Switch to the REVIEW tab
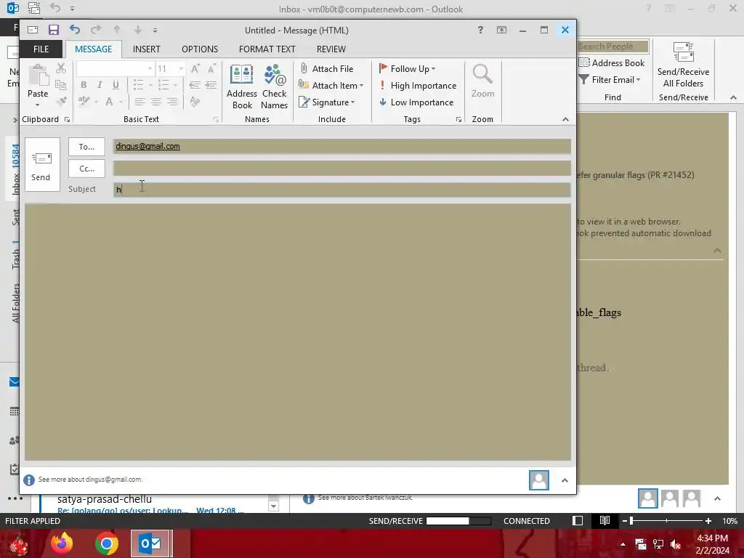This screenshot has width=744, height=558. tap(331, 49)
